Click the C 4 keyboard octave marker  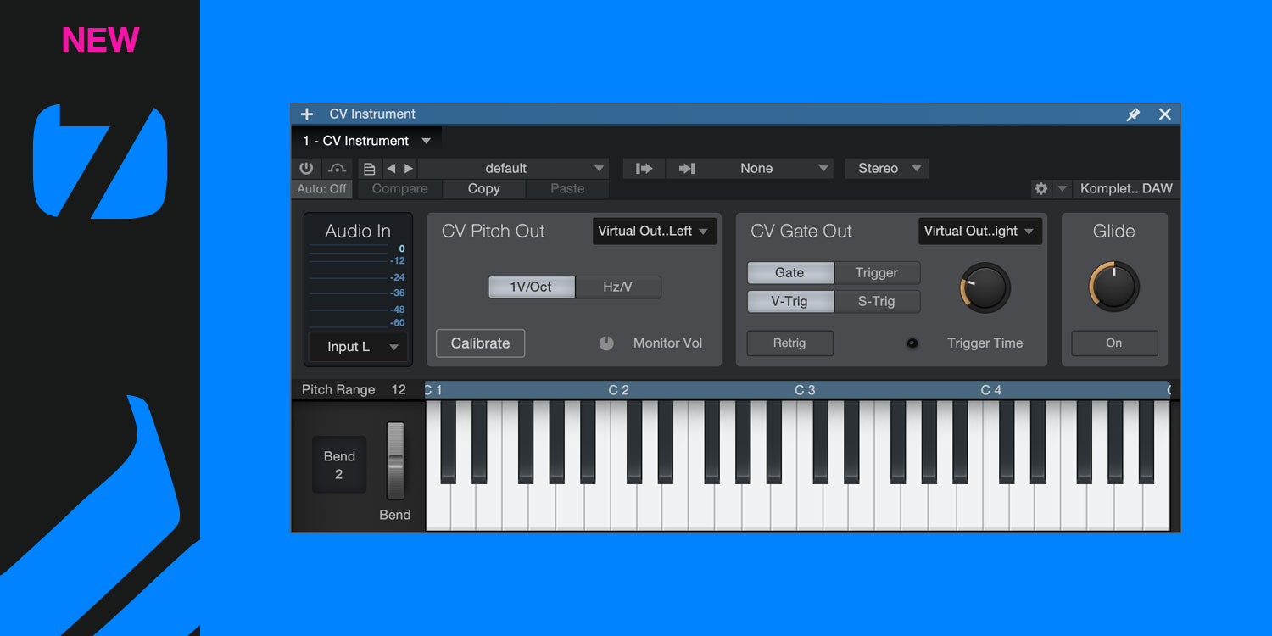[991, 390]
